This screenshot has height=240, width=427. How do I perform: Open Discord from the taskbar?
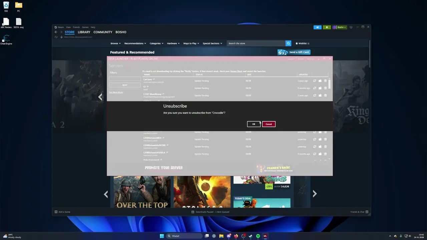click(x=229, y=236)
